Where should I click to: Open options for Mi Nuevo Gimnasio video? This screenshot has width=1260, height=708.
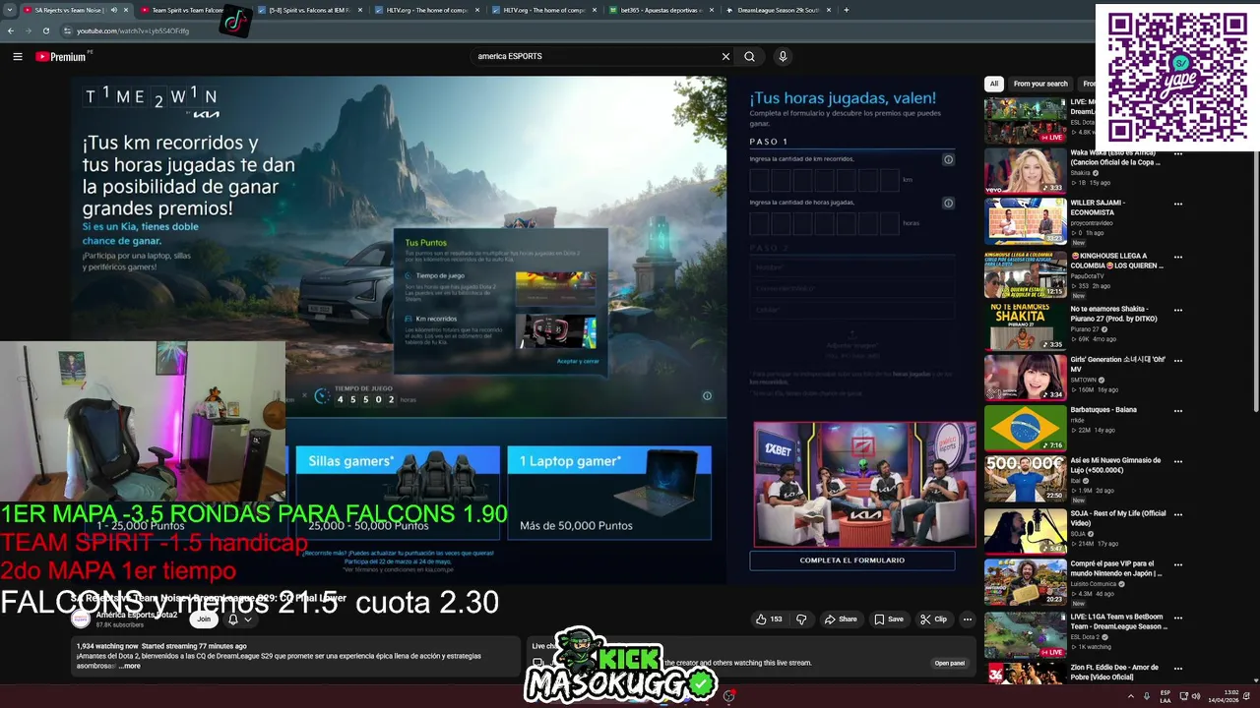[1178, 461]
